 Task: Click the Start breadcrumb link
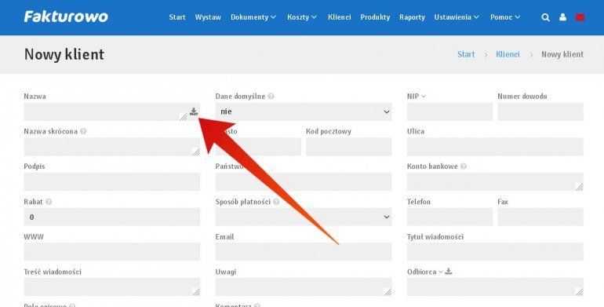point(466,54)
